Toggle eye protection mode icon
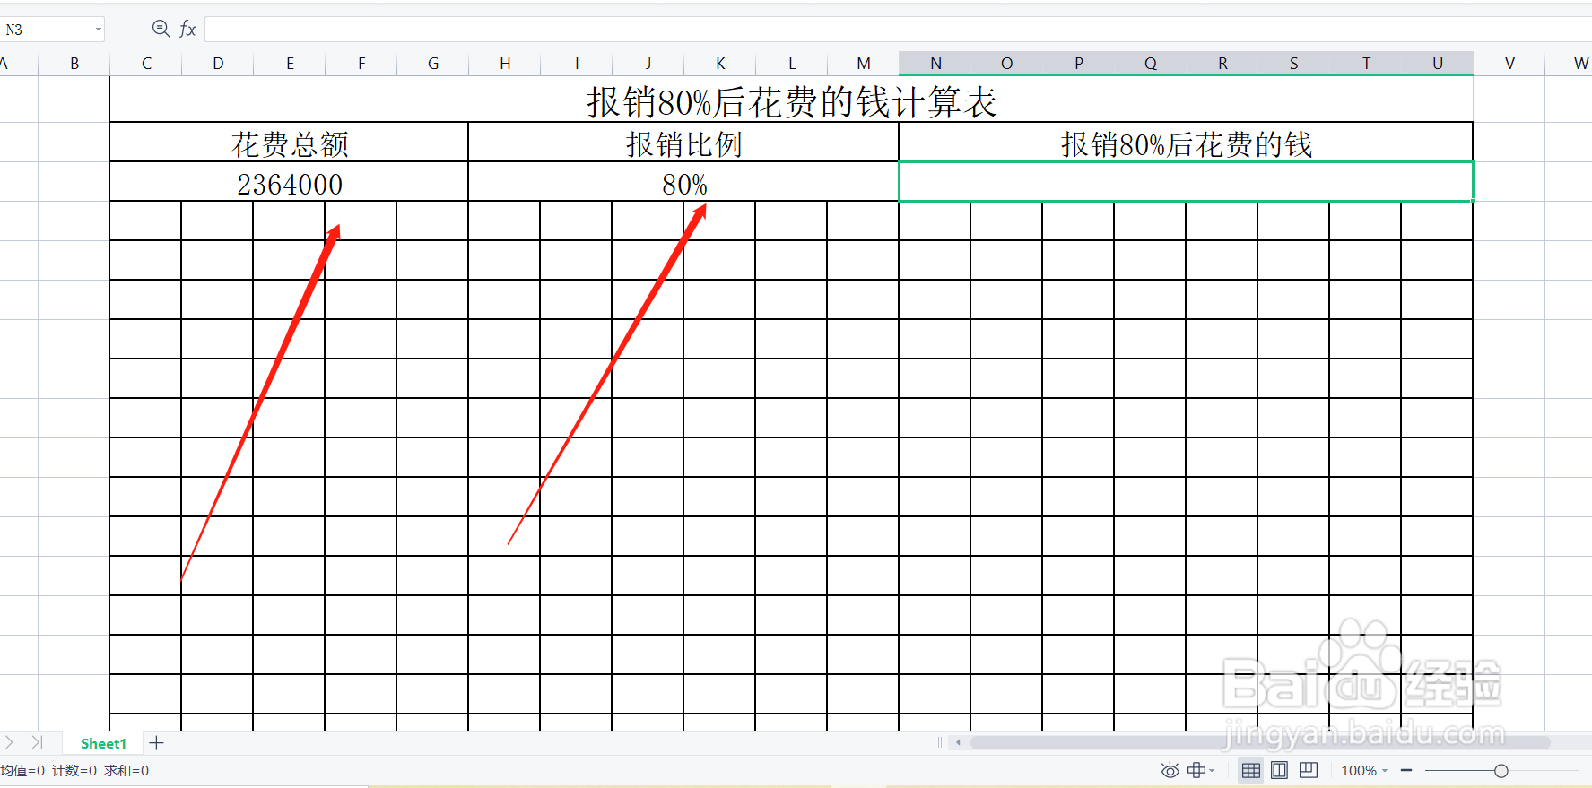The height and width of the screenshot is (788, 1592). [x=1170, y=770]
